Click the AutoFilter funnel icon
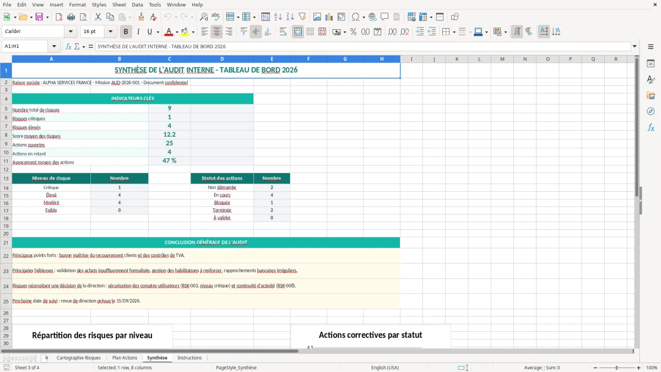This screenshot has height=372, width=661. coord(302,17)
